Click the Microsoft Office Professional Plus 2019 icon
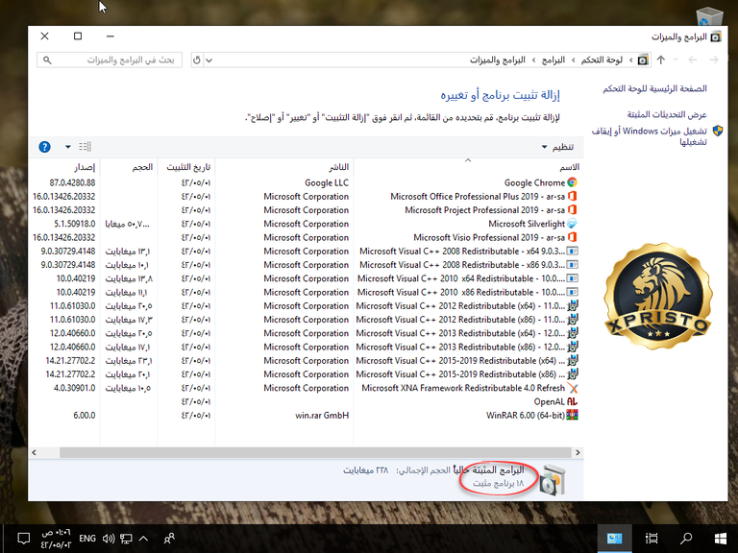 coord(573,196)
